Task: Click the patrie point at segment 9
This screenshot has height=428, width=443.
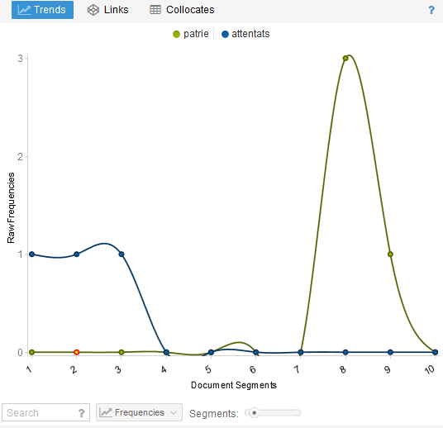Action: coord(390,254)
